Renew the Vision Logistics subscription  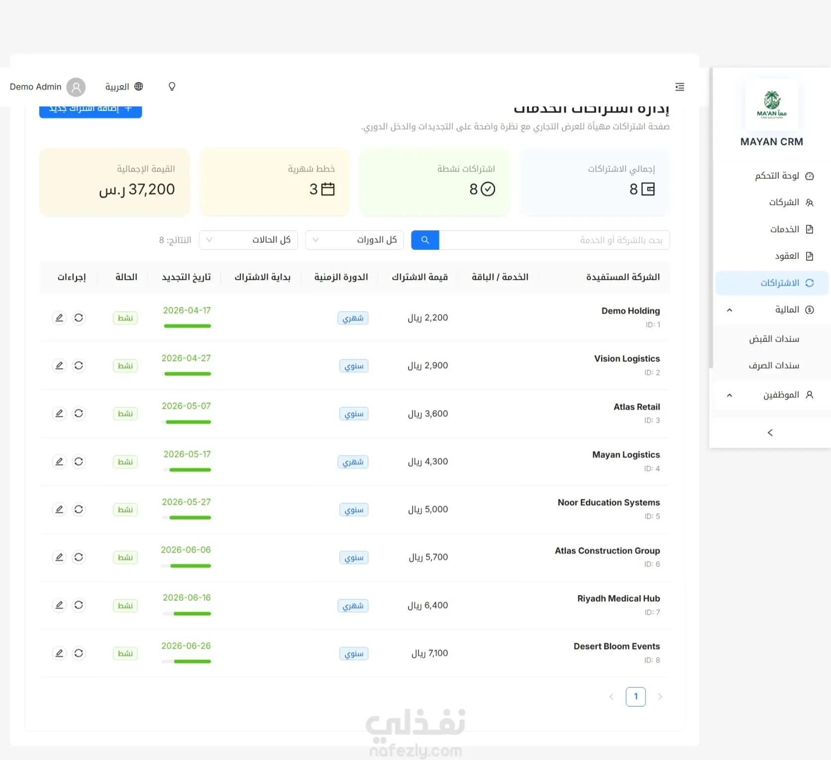point(79,366)
